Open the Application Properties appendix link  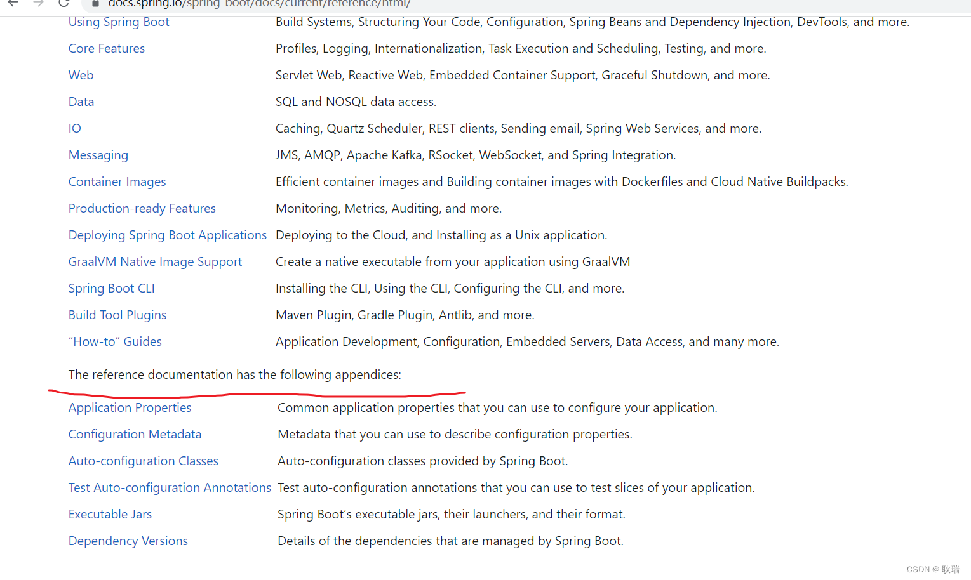point(130,408)
